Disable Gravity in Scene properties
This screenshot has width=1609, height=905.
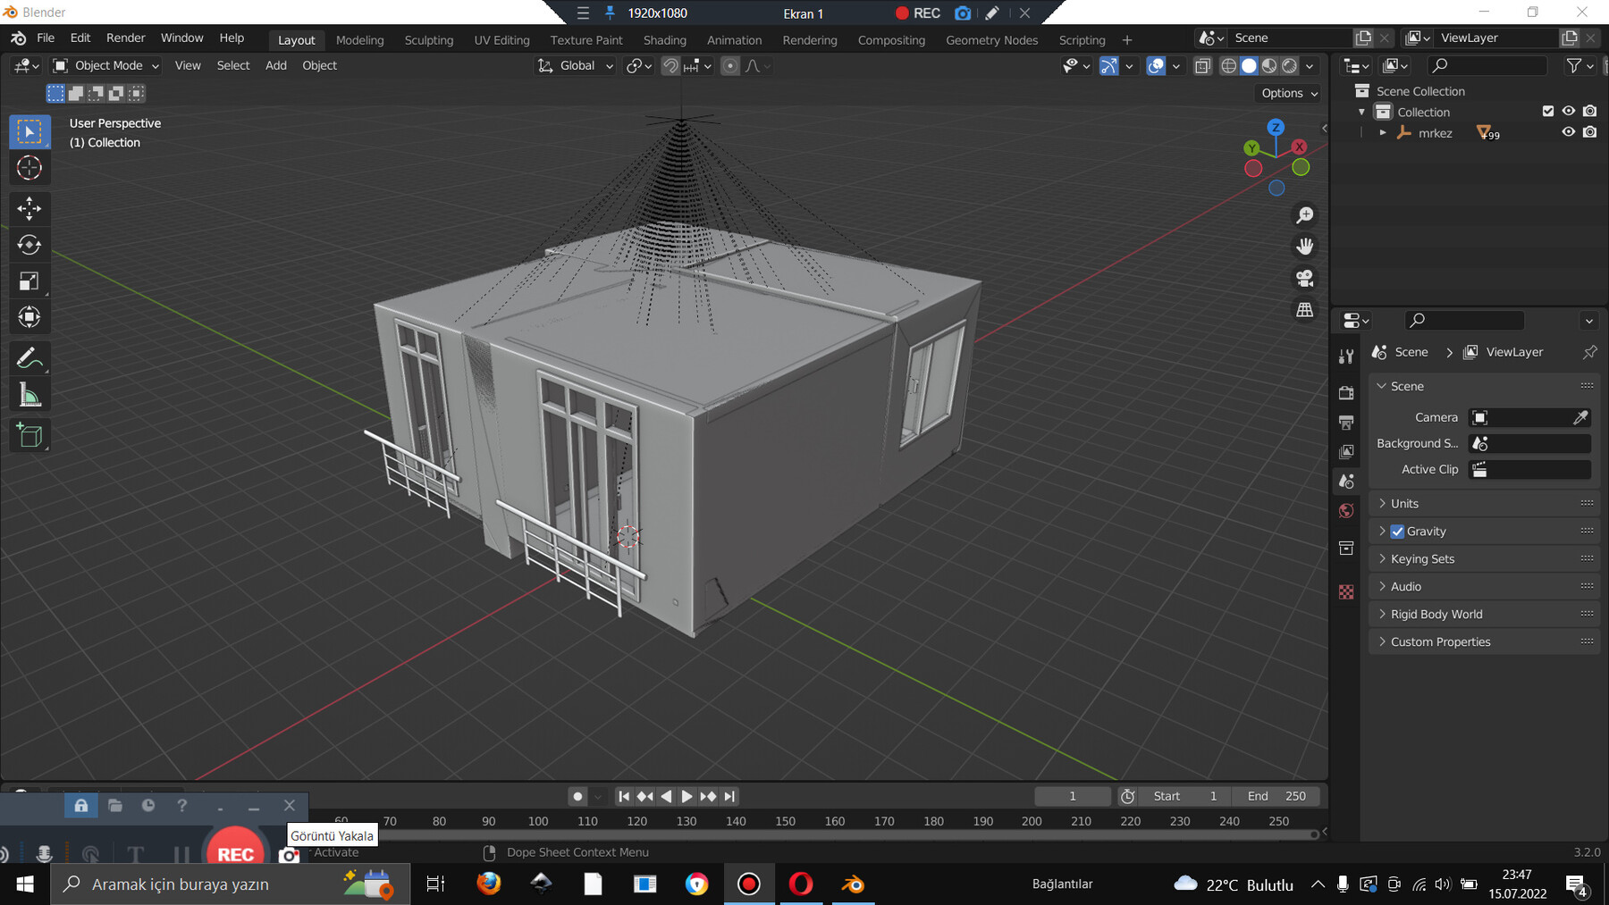1397,531
